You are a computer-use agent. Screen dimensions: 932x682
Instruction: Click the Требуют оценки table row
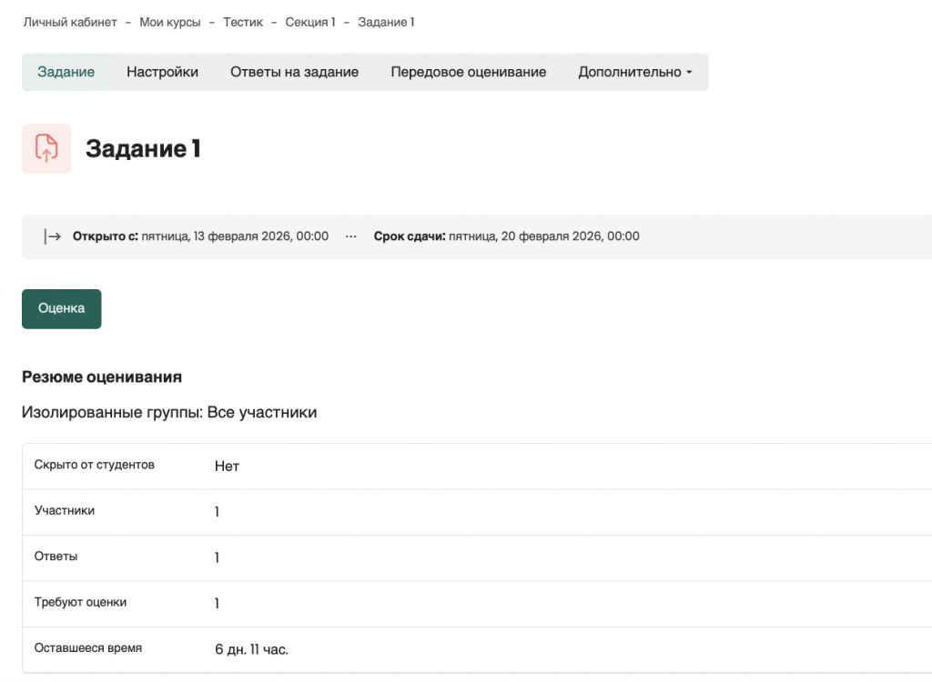tap(80, 602)
